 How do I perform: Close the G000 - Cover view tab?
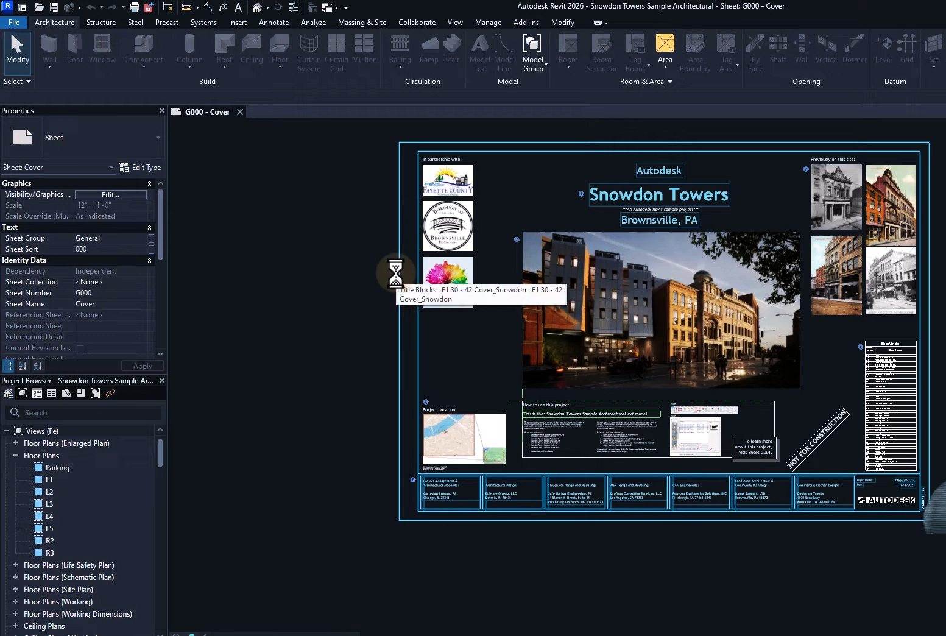240,112
